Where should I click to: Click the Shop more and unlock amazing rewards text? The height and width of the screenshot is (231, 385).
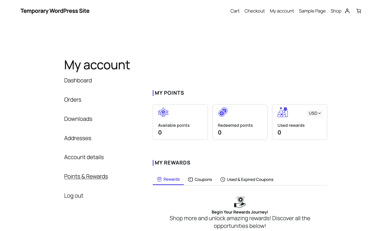pyautogui.click(x=240, y=222)
